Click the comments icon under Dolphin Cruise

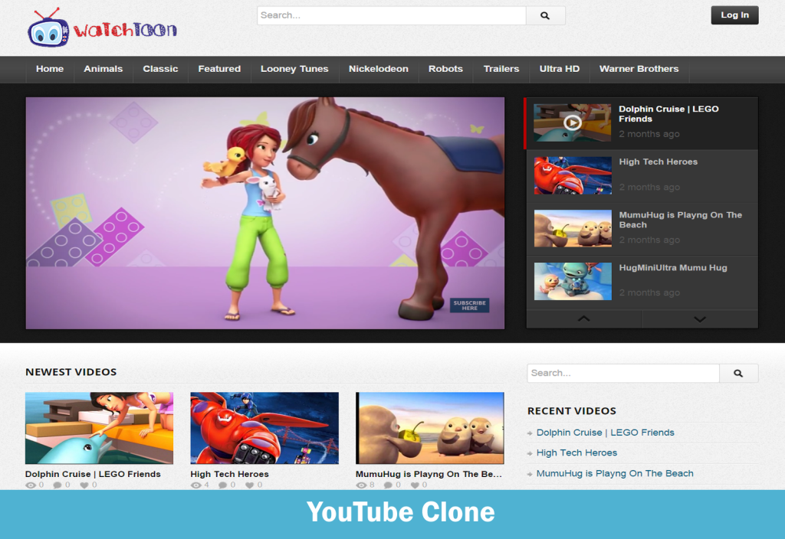[57, 485]
